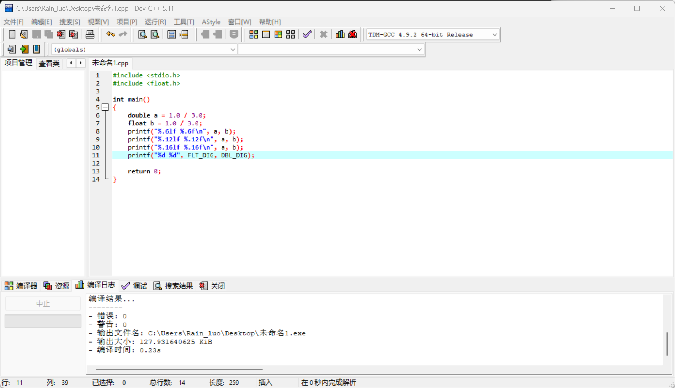Click the Go to Function toolbar icon
This screenshot has height=388, width=675.
[171, 34]
